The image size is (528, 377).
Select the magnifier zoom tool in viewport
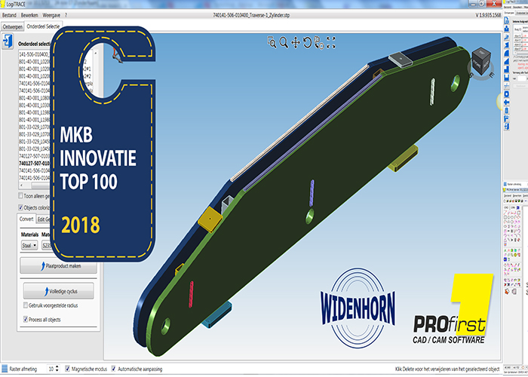[x=284, y=42]
